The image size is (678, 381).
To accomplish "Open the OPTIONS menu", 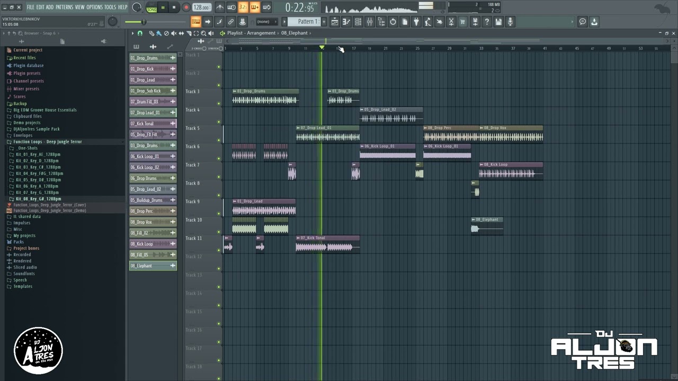I will point(94,7).
